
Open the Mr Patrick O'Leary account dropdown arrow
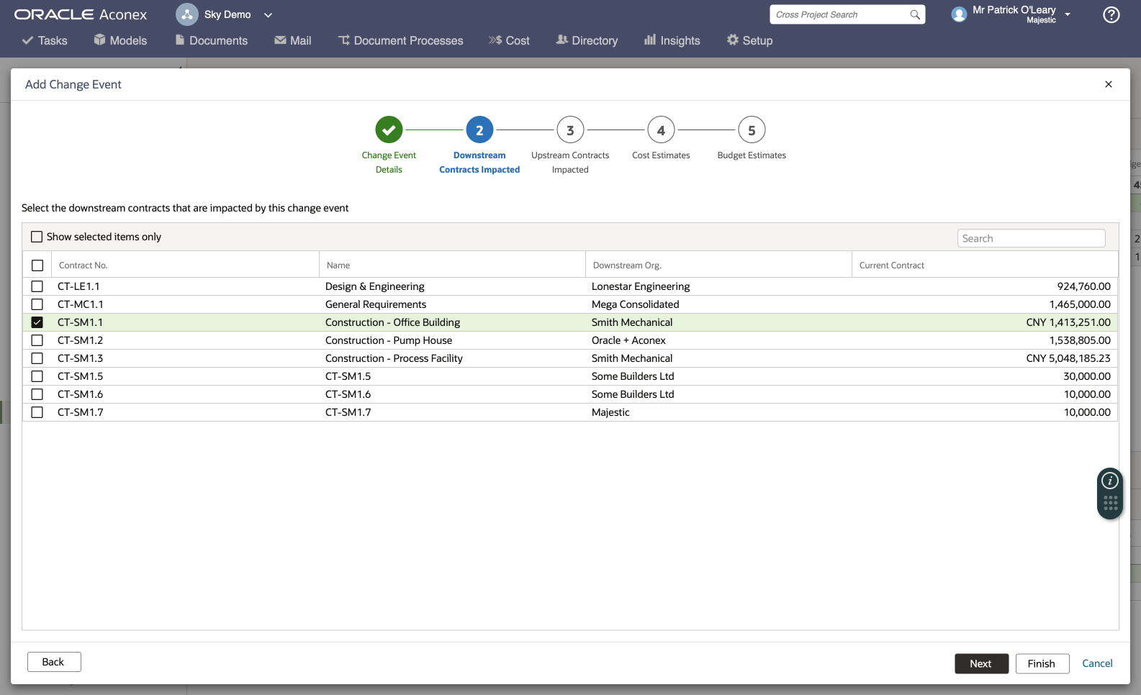[1068, 14]
